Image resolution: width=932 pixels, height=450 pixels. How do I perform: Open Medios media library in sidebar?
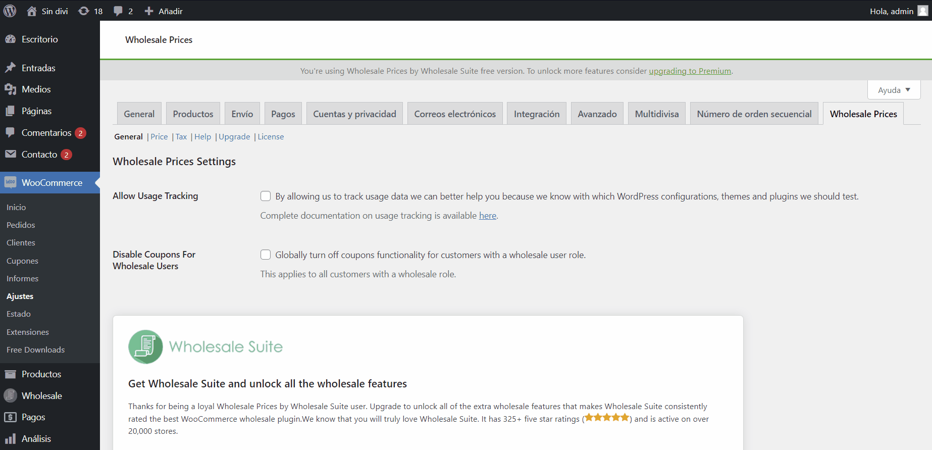[36, 89]
